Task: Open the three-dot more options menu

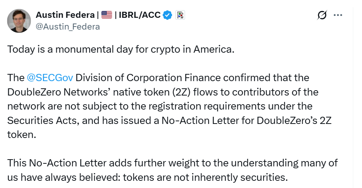Action: coord(338,16)
